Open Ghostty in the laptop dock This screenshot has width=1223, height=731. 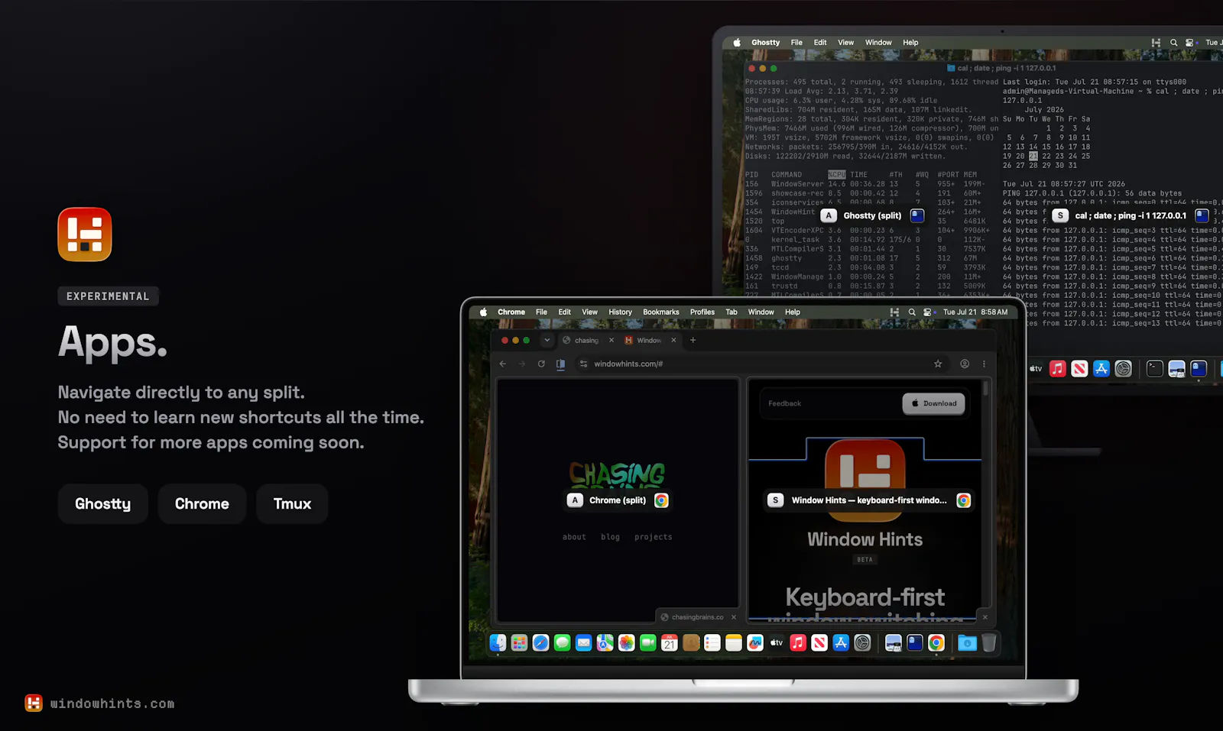[914, 643]
